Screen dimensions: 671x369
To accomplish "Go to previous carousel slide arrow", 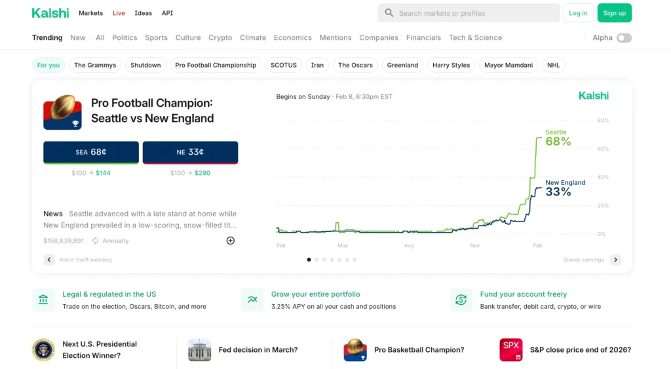I will click(49, 260).
